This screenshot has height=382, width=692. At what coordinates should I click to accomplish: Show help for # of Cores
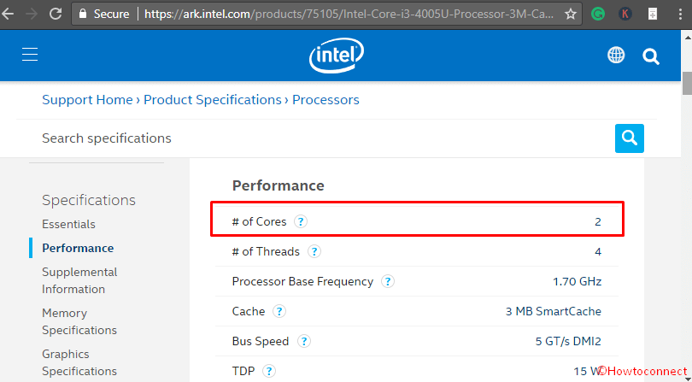click(301, 221)
